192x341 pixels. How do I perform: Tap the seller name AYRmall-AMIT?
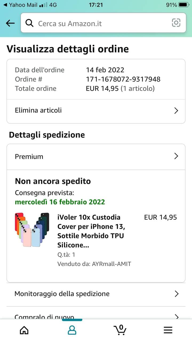(111, 264)
